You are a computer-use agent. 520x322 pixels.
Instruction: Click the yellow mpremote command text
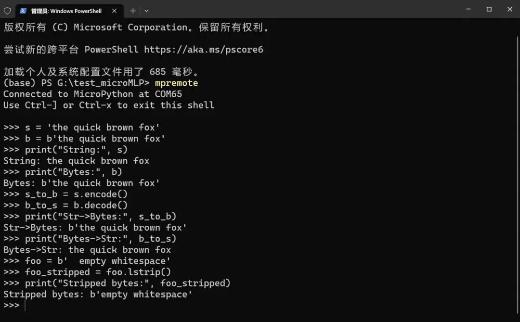coord(176,83)
